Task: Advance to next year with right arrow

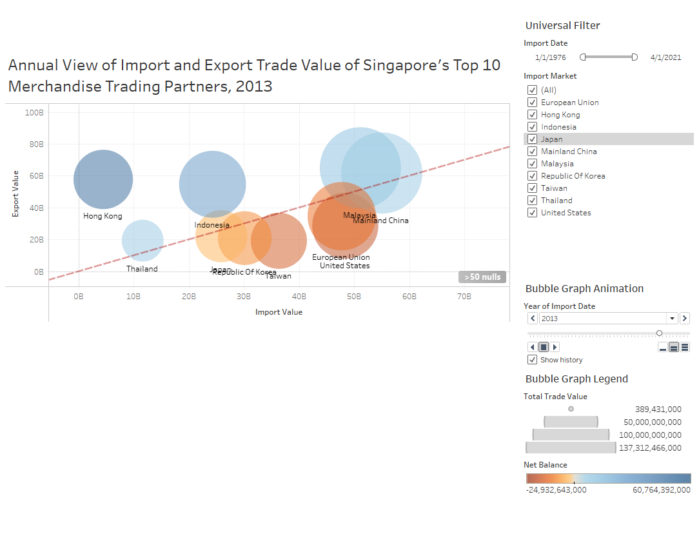Action: (684, 319)
